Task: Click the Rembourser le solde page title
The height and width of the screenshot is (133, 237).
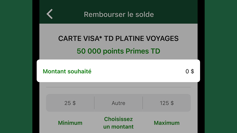Action: coord(119,15)
